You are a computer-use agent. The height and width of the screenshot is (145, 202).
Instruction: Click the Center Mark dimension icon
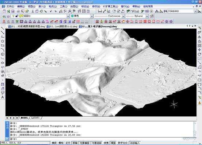click(151, 11)
